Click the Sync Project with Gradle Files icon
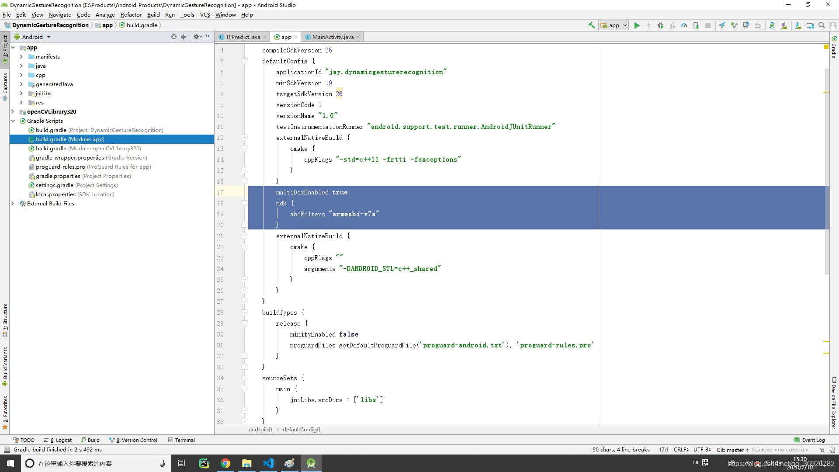Image resolution: width=839 pixels, height=472 pixels. tap(772, 25)
